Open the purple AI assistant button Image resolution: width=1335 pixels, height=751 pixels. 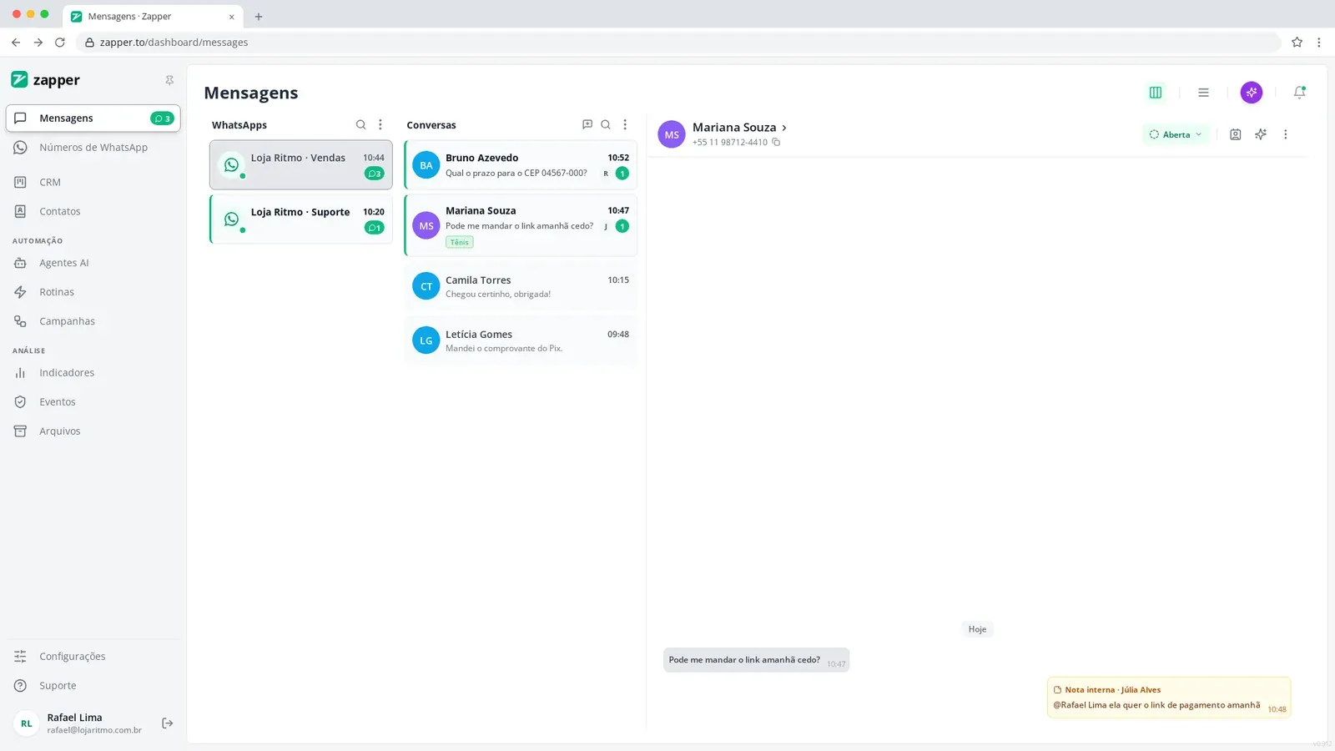(1252, 93)
